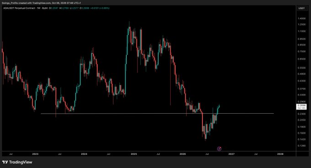The image size is (311, 168).
Task: Click the 1.2500 price axis label
Action: pyautogui.click(x=302, y=25)
